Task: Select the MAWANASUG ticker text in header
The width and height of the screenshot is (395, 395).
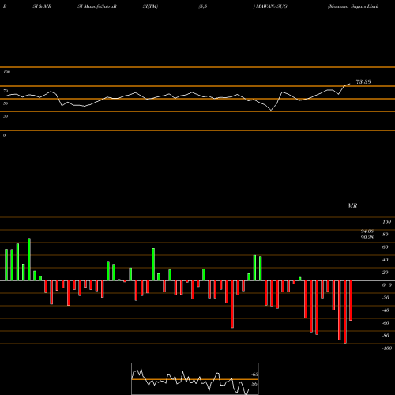Action: click(x=272, y=6)
